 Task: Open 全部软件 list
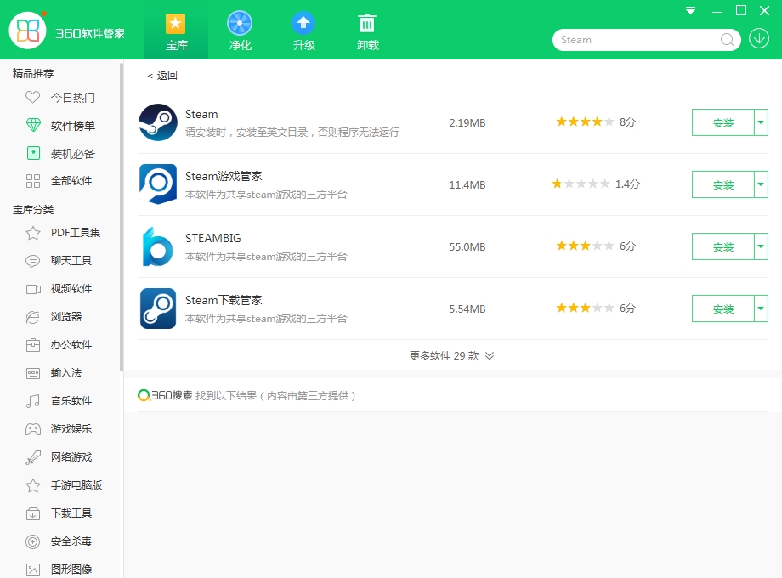(71, 181)
